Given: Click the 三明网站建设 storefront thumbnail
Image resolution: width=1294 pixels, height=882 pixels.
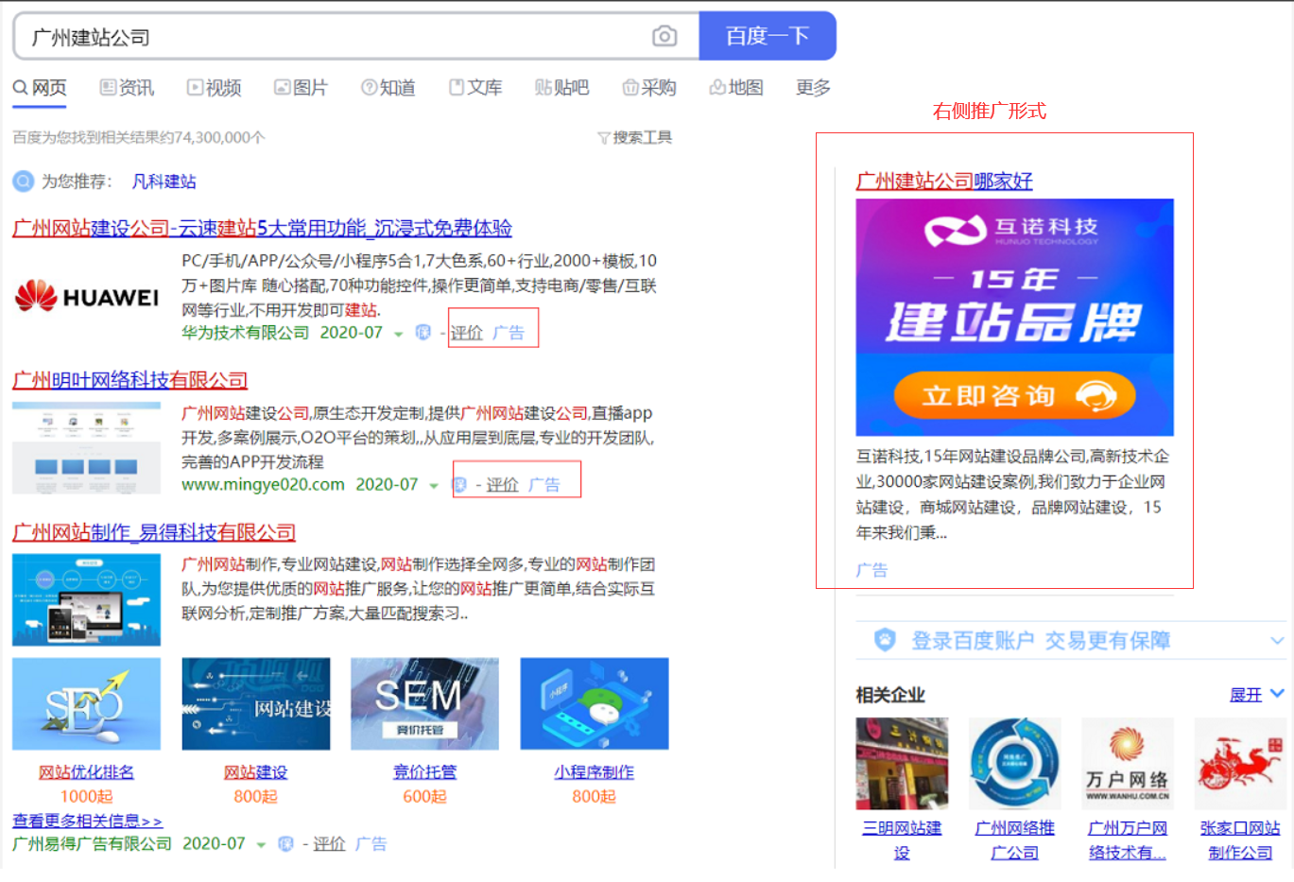Looking at the screenshot, I should 902,764.
